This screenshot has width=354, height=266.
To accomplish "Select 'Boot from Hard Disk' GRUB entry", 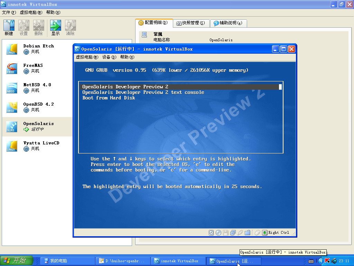I will [109, 98].
